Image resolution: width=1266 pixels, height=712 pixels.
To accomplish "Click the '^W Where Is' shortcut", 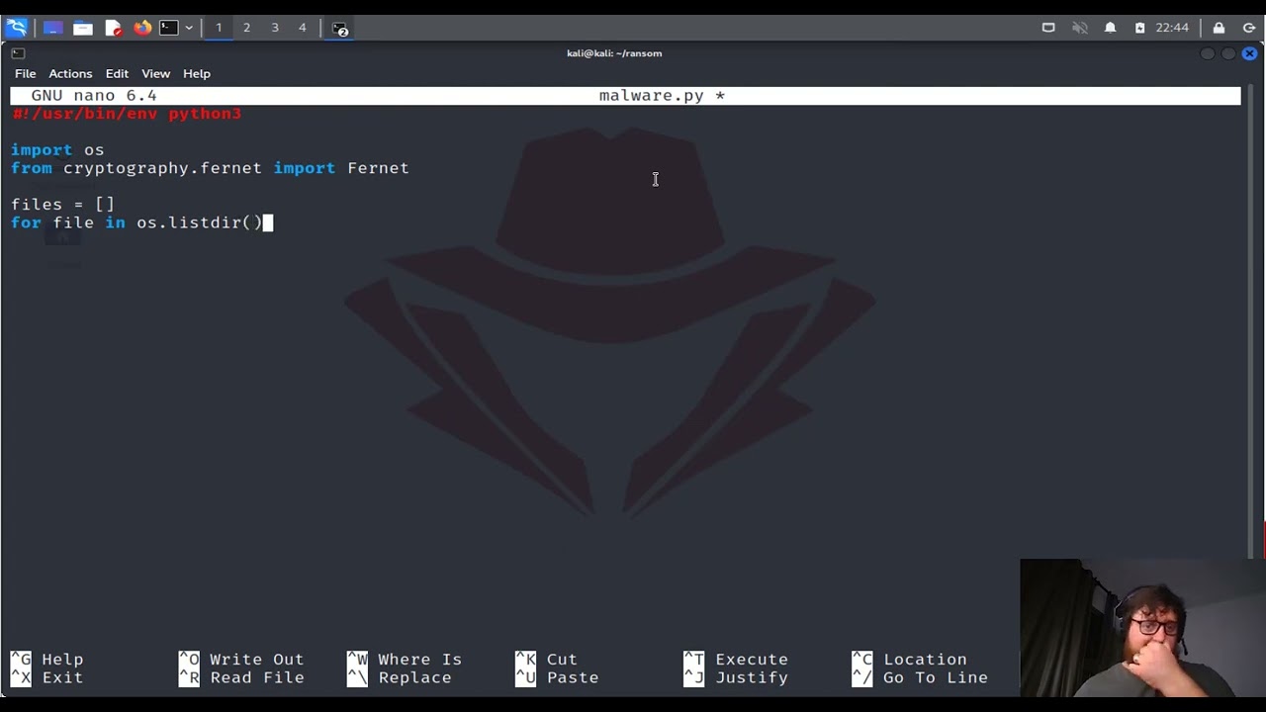I will click(405, 660).
